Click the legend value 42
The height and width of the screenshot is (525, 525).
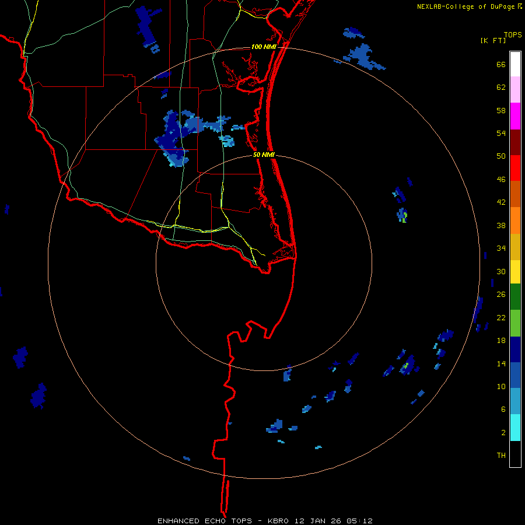pyautogui.click(x=501, y=202)
